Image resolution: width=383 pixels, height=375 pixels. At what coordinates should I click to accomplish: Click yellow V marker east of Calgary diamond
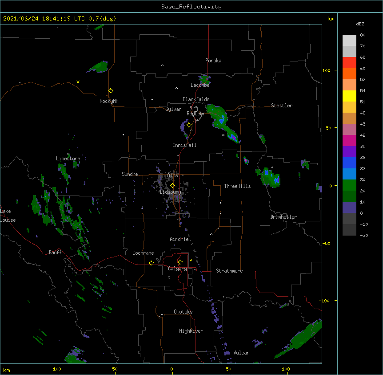coord(191,260)
